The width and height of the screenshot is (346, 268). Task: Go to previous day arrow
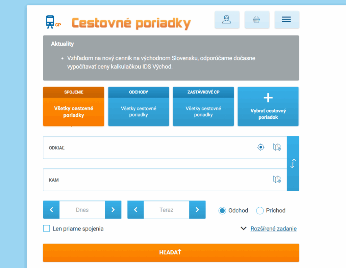coord(51,210)
